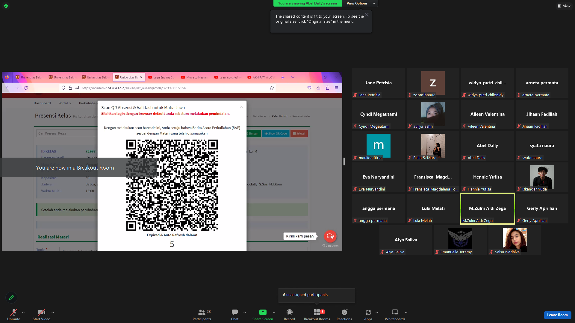Image resolution: width=575 pixels, height=323 pixels.
Task: Open Breakout Rooms panel
Action: point(317,315)
